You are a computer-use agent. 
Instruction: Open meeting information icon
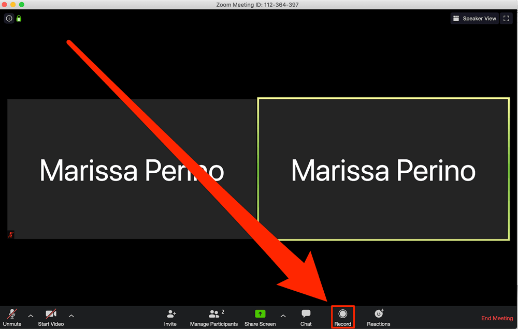9,19
